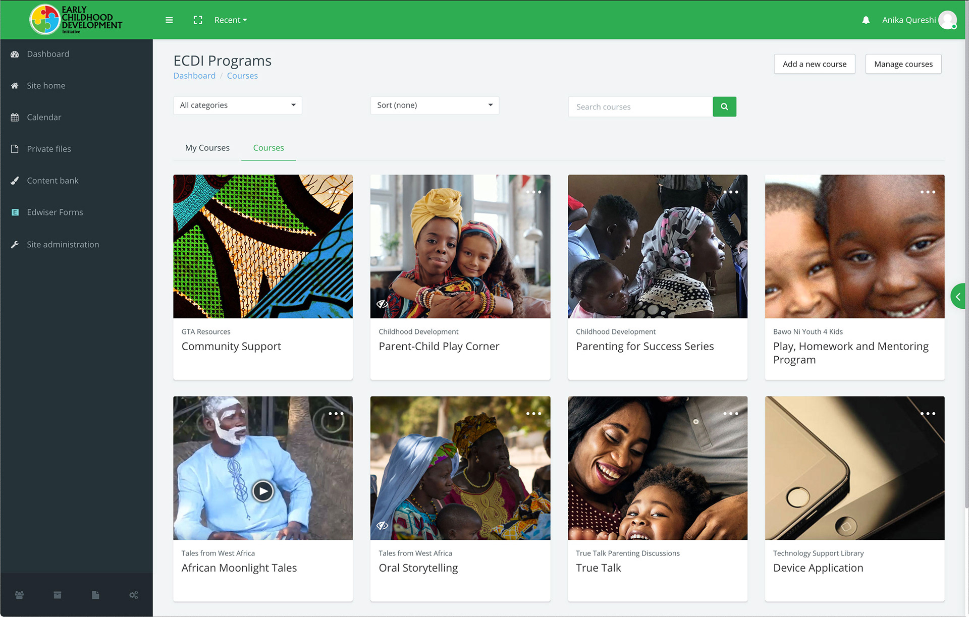This screenshot has height=617, width=969.
Task: Open the Community Support course title
Action: 231,347
